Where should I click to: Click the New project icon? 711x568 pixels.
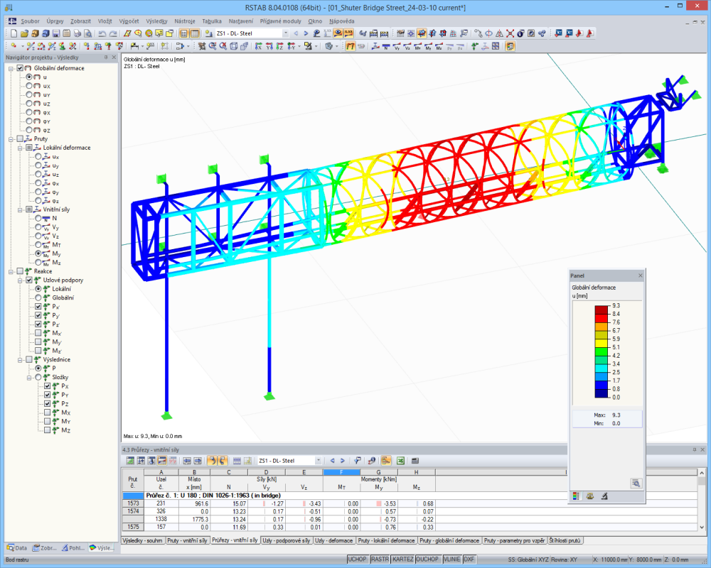coord(14,32)
